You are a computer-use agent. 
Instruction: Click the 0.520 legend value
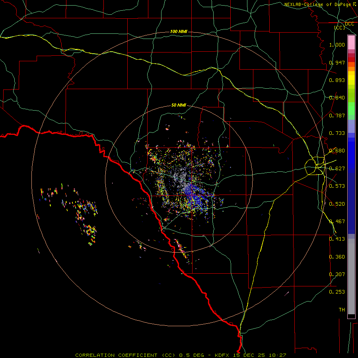pos(337,204)
